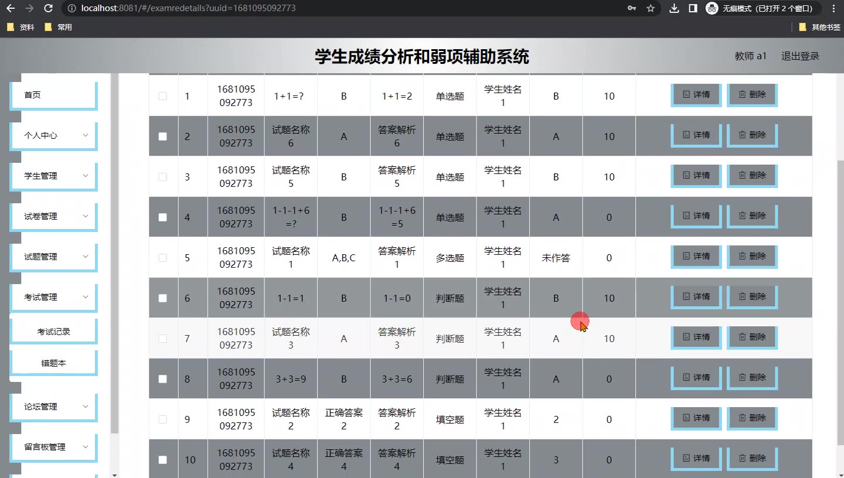Go to 首页 in the sidebar
844x478 pixels.
[x=54, y=95]
